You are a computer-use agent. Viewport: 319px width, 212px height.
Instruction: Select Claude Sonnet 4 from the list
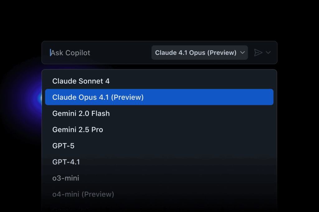point(81,81)
